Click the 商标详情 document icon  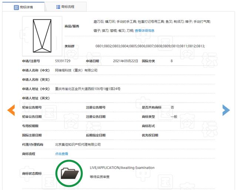tap(16, 7)
